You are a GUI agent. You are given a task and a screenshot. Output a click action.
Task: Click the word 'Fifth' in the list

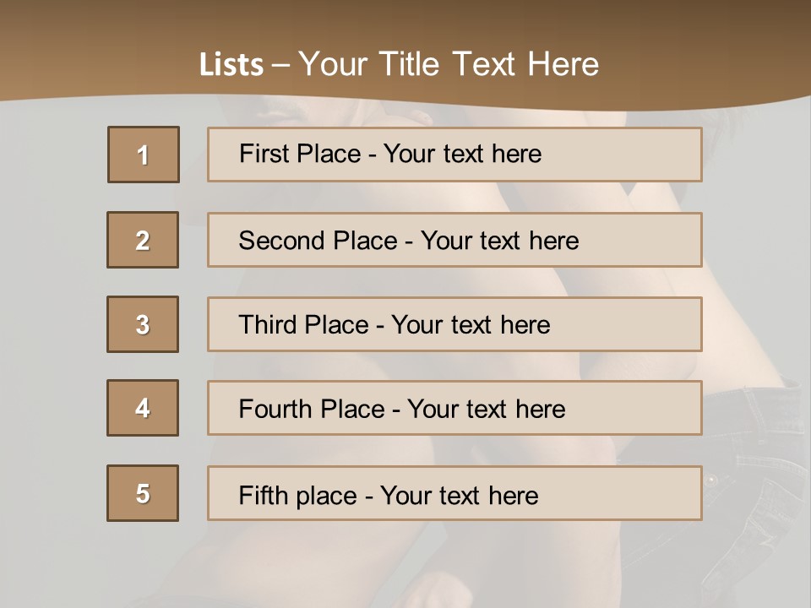coord(262,495)
